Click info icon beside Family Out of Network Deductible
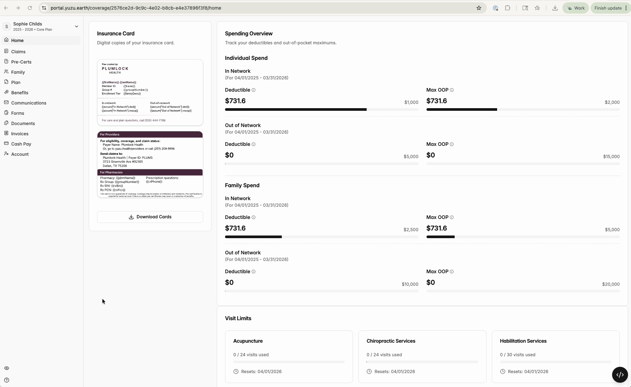This screenshot has width=631, height=387. point(254,272)
